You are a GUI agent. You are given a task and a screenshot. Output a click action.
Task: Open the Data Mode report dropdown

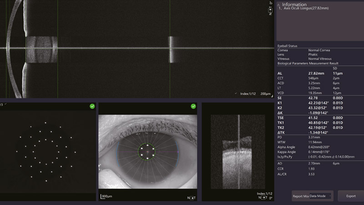tap(320, 196)
